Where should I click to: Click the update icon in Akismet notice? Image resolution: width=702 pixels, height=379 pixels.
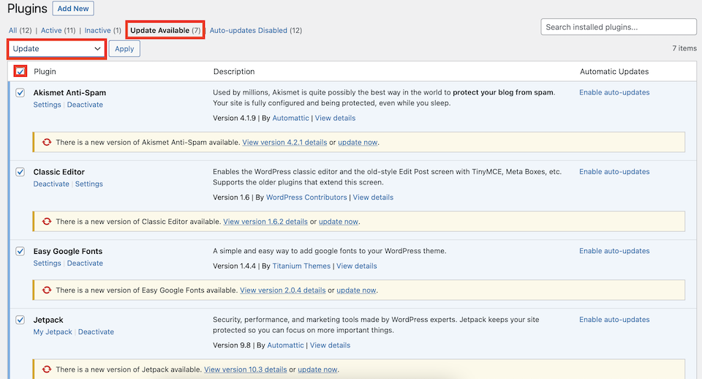47,142
